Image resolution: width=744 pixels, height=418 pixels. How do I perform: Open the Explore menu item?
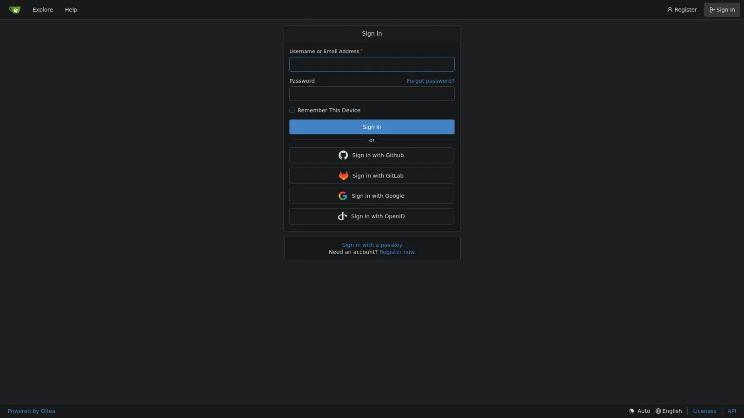(x=43, y=10)
